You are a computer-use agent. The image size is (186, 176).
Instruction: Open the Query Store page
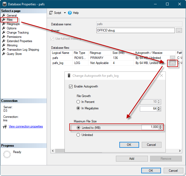click(x=14, y=54)
